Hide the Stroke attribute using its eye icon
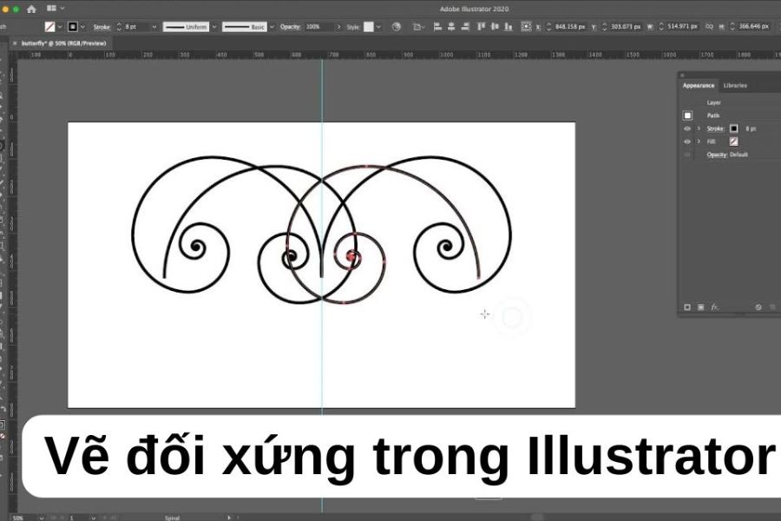Image resolution: width=781 pixels, height=521 pixels. tap(687, 129)
